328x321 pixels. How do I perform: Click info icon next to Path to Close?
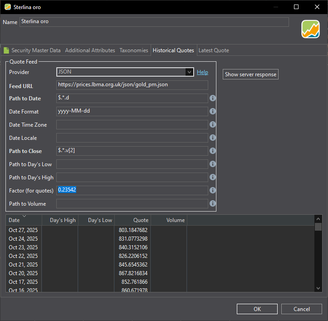(x=212, y=151)
